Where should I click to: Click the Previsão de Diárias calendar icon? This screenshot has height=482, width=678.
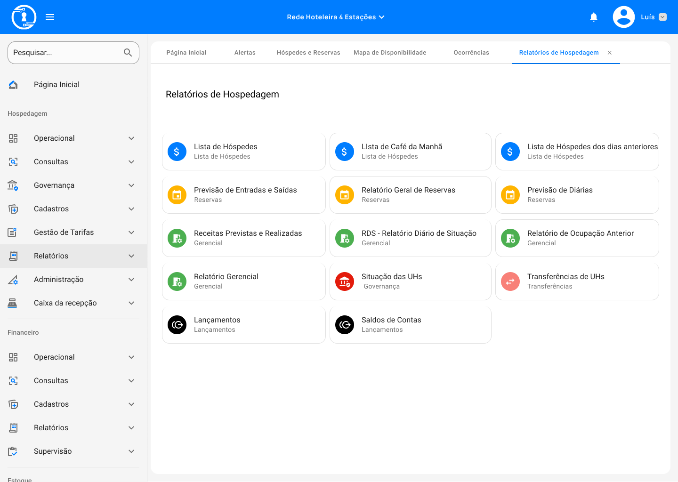[510, 195]
